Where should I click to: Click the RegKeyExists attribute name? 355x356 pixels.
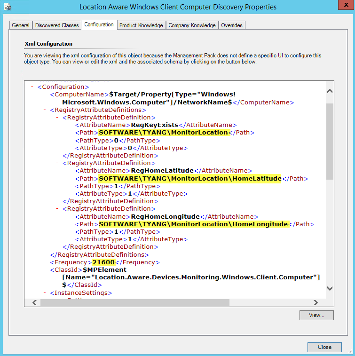point(155,125)
